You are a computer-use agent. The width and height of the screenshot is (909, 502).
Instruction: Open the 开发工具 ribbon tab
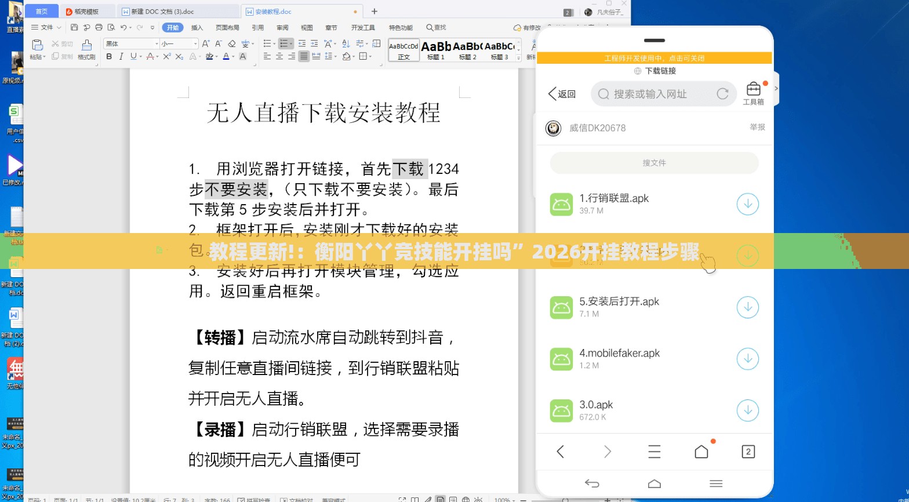click(363, 27)
